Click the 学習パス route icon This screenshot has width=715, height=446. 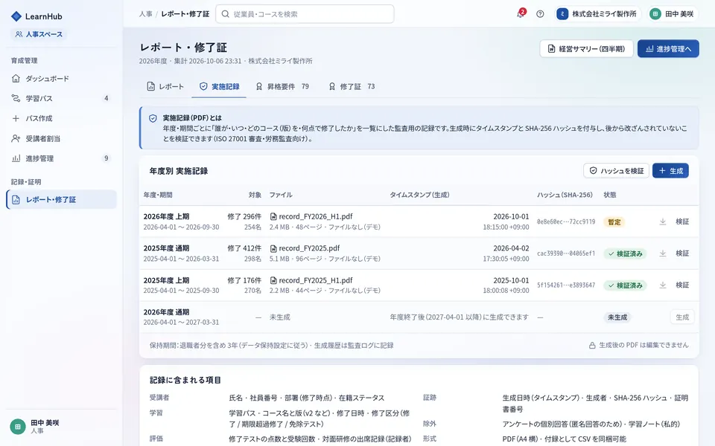point(16,98)
